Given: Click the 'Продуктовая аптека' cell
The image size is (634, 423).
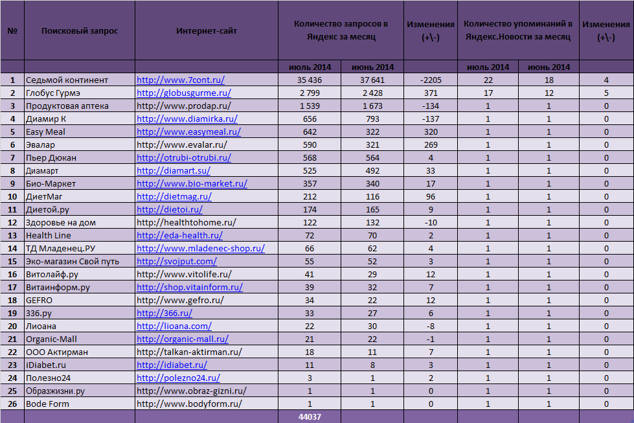Looking at the screenshot, I should click(80, 106).
